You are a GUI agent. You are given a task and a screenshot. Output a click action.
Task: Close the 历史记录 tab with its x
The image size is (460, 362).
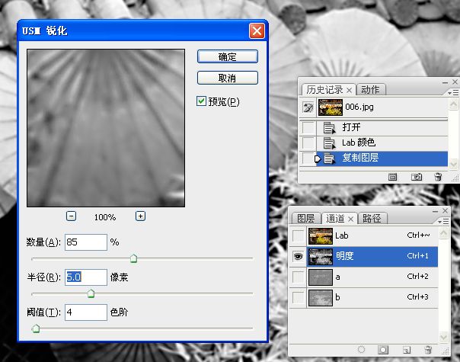[349, 90]
